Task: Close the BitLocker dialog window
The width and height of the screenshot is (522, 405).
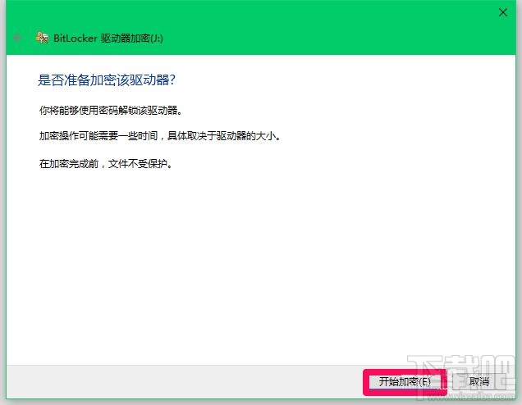Action: [x=502, y=12]
